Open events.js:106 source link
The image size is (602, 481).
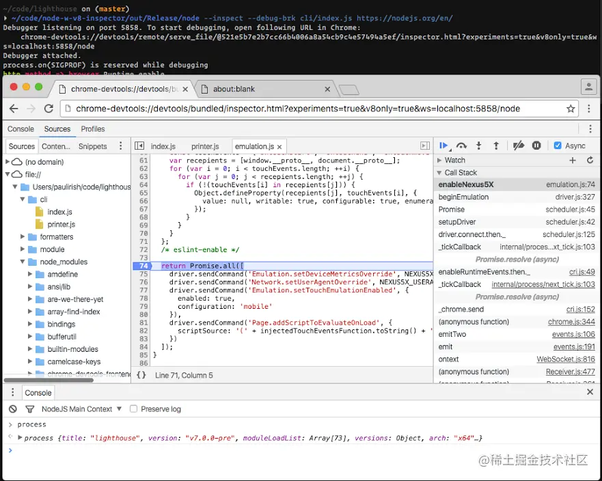pyautogui.click(x=573, y=334)
